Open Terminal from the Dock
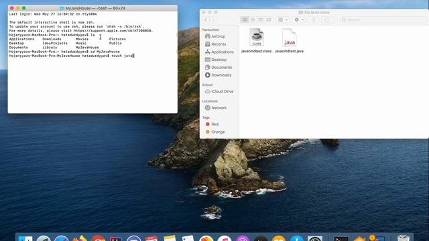Image resolution: width=429 pixels, height=241 pixels. point(341,238)
